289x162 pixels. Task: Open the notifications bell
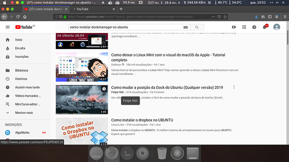(265, 27)
